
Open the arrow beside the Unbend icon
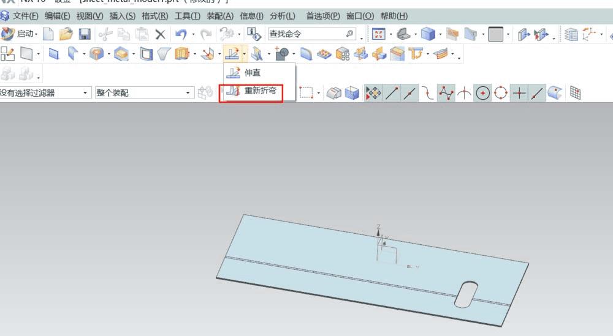tap(245, 53)
